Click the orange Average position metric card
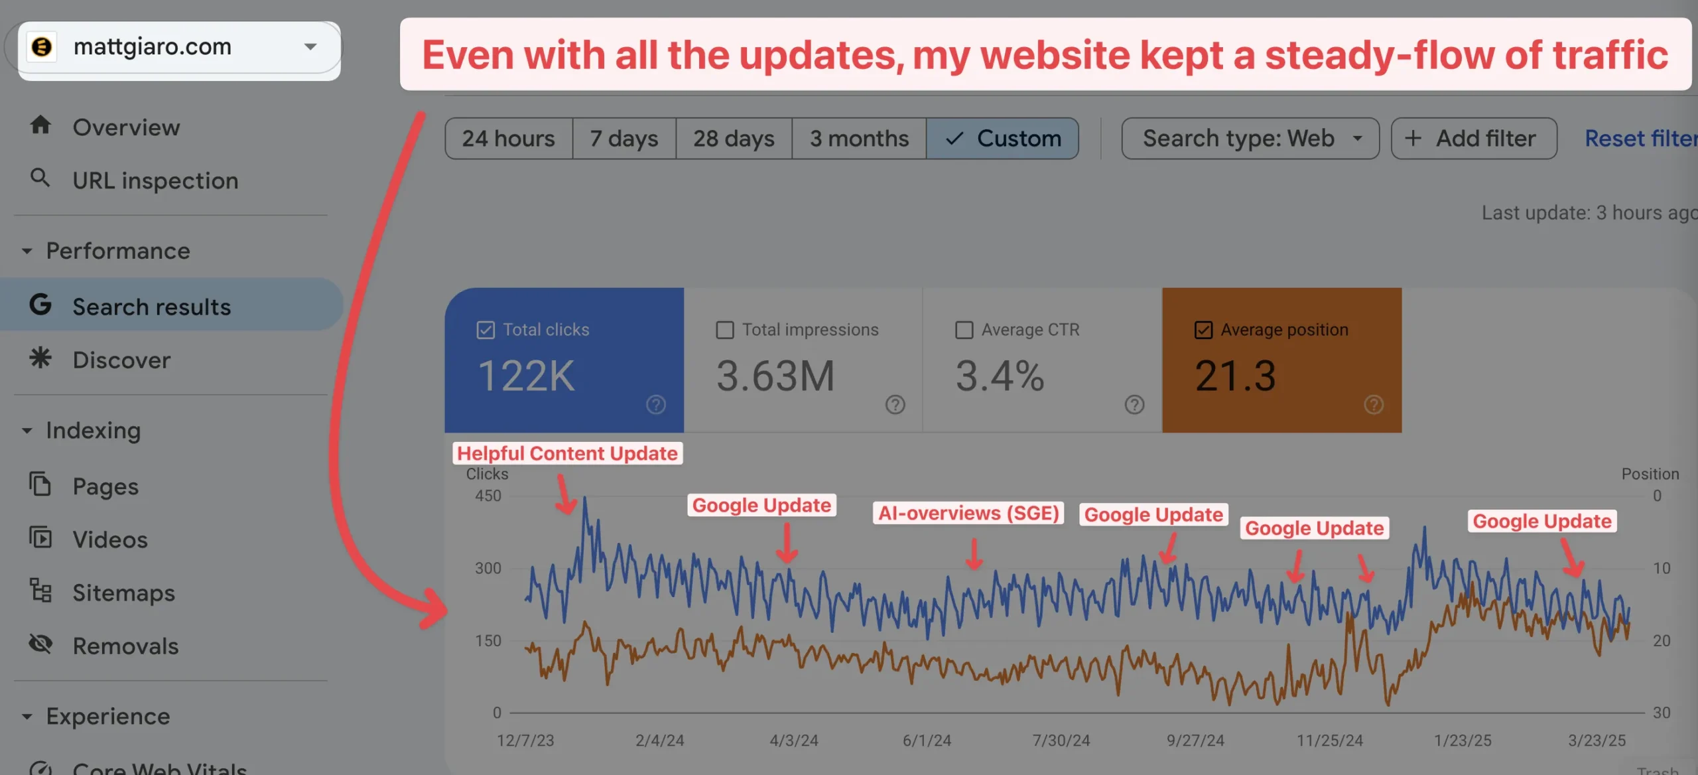Screen dimensions: 1698x775 pyautogui.click(x=1282, y=360)
